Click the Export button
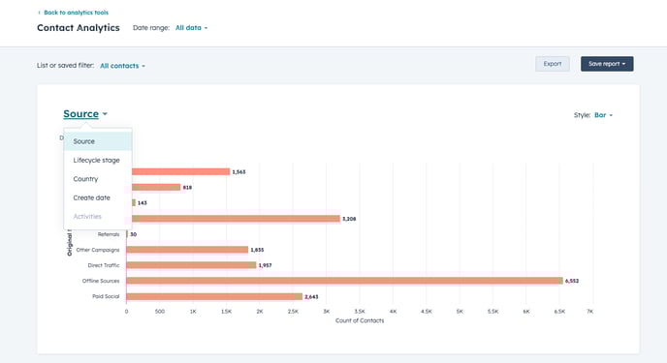 pyautogui.click(x=553, y=64)
